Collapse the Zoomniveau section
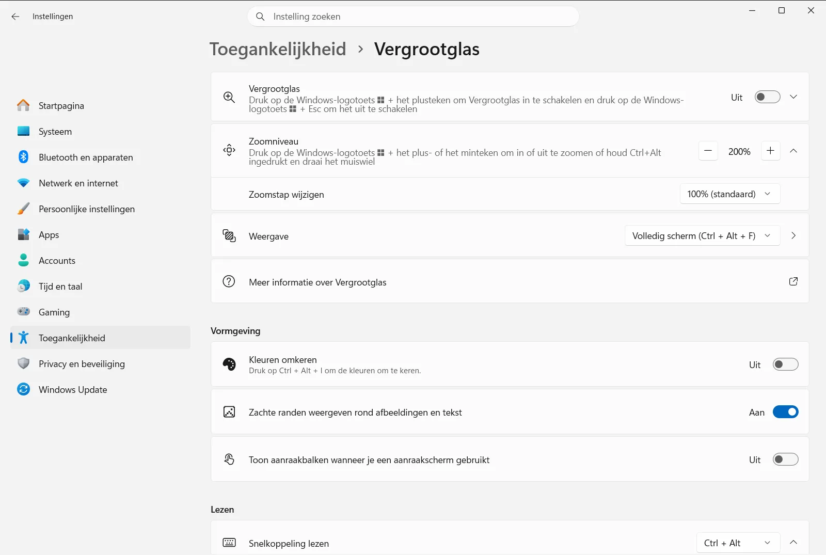The height and width of the screenshot is (555, 826). 793,151
